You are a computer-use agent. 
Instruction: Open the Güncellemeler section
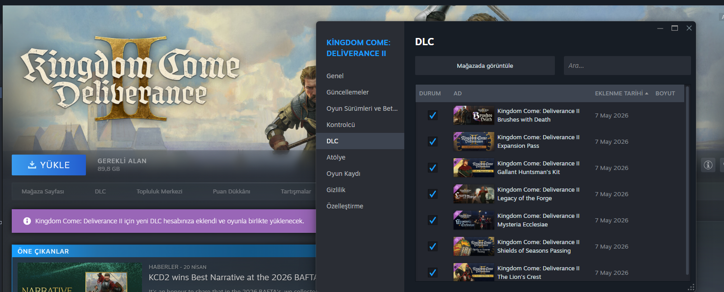point(360,92)
